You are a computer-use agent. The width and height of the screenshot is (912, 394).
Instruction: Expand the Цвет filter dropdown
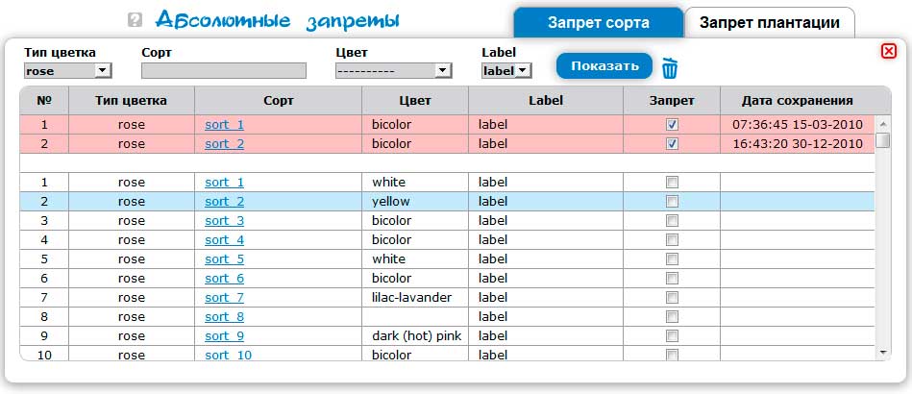[393, 70]
